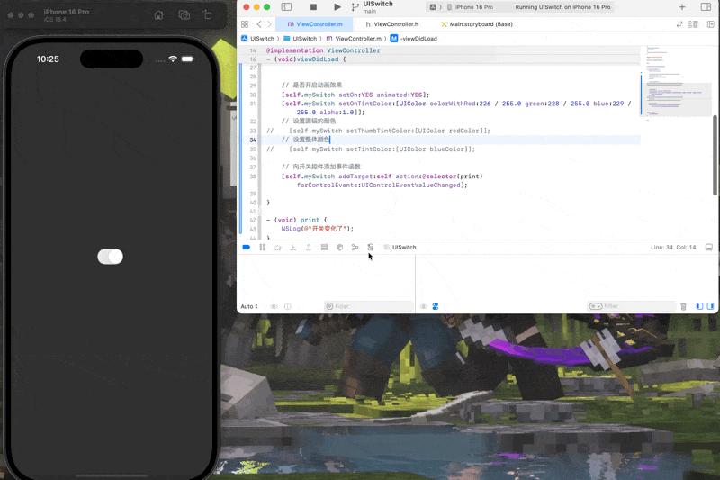720x480 pixels.
Task: Toggle console pane
Action: point(710,306)
